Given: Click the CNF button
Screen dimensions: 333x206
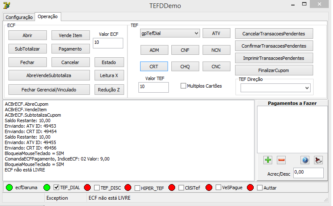Looking at the screenshot, I should point(185,50).
